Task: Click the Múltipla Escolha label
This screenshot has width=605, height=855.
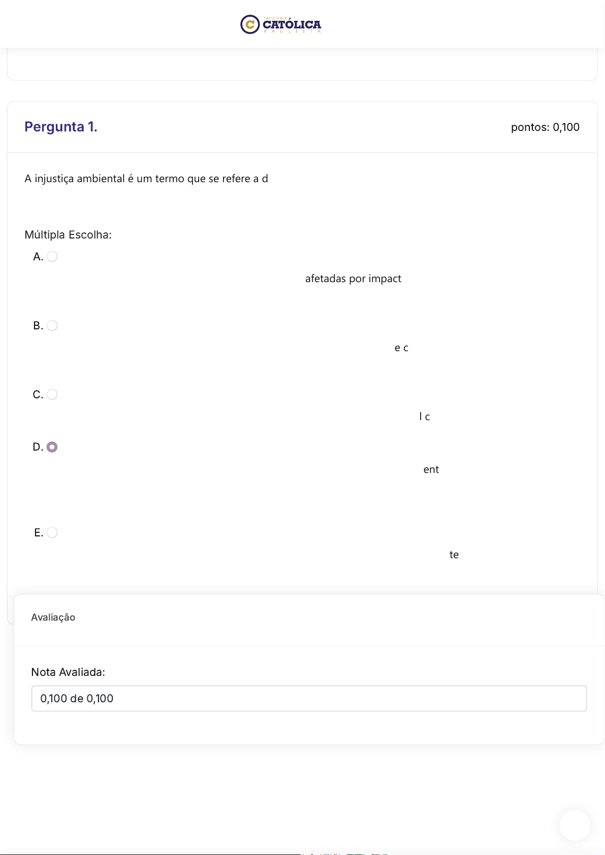Action: tap(68, 235)
